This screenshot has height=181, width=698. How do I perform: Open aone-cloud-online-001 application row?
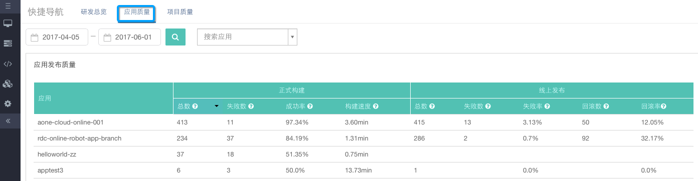(x=71, y=122)
